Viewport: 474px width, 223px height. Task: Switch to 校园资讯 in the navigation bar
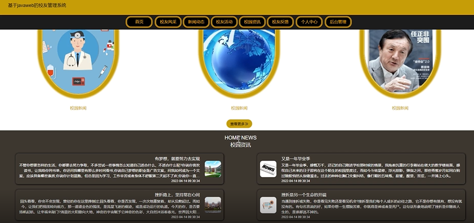click(252, 22)
